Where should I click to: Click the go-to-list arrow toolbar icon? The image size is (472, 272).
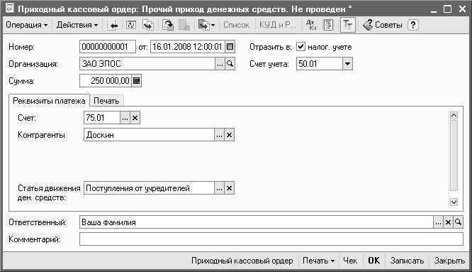point(112,25)
